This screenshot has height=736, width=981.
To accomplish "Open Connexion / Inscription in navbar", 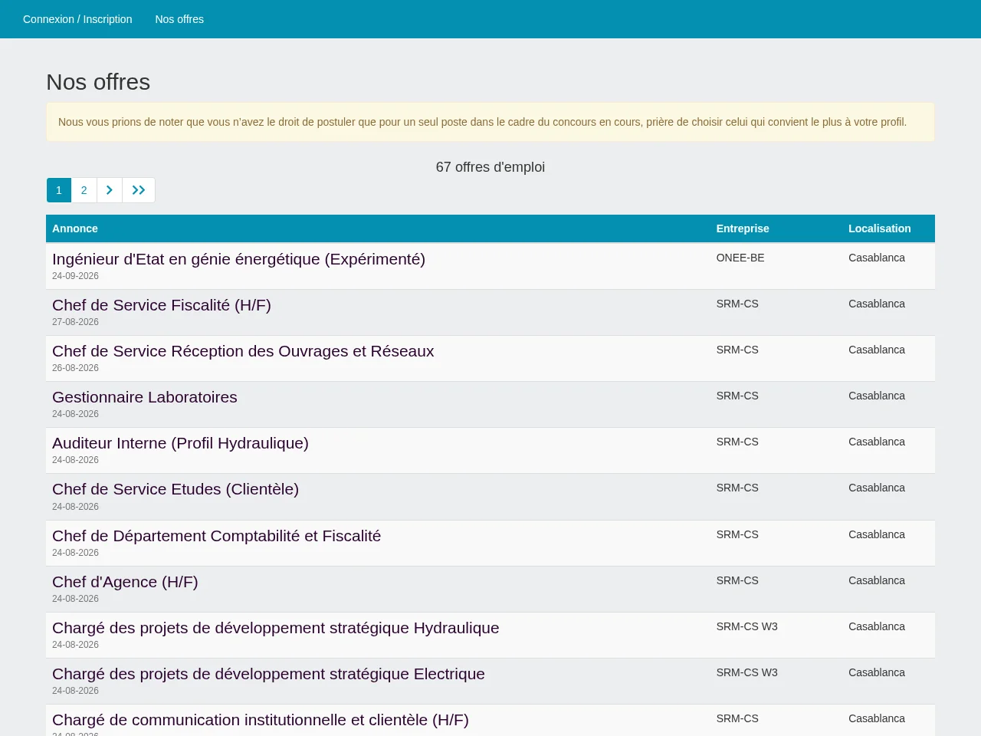I will tap(77, 19).
